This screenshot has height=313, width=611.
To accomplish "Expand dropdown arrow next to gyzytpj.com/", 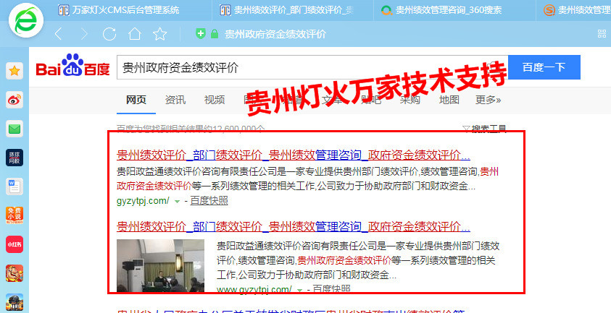I will point(178,202).
